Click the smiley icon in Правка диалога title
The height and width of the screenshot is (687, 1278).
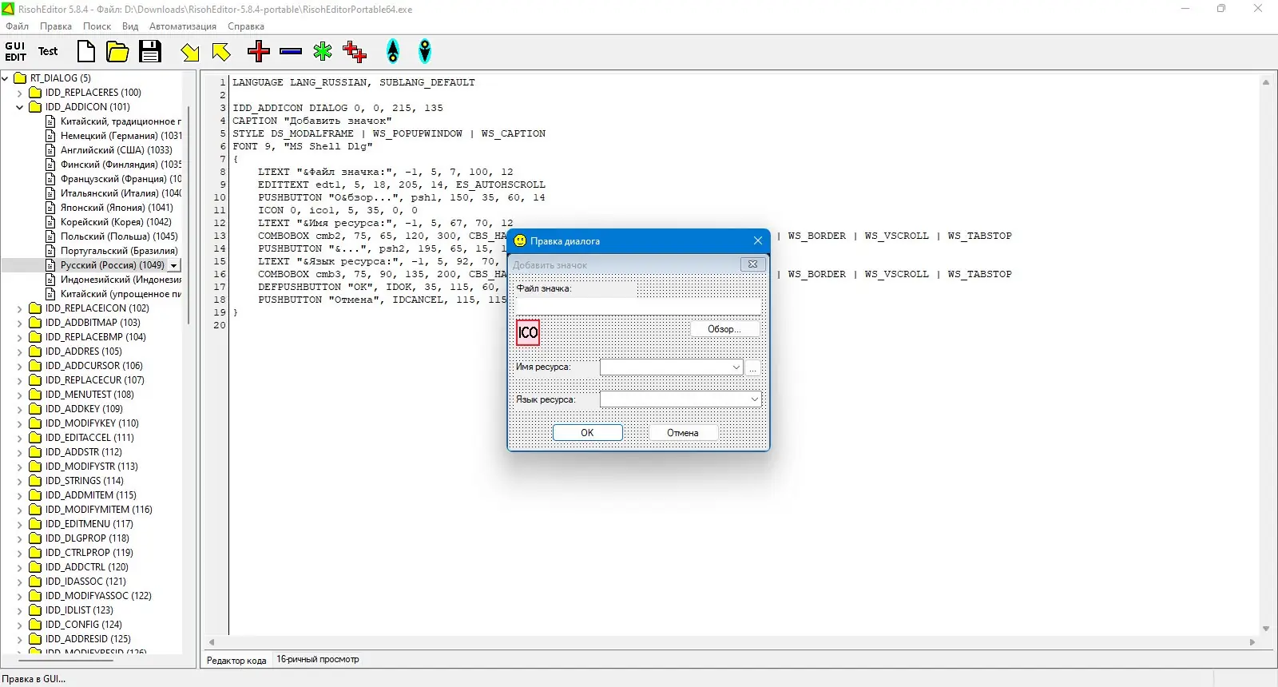click(520, 240)
